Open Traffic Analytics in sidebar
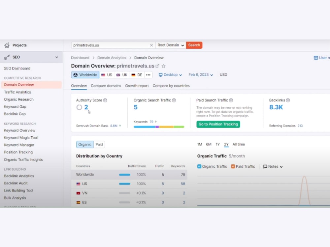Screen dimensions: 330x247 (17, 92)
